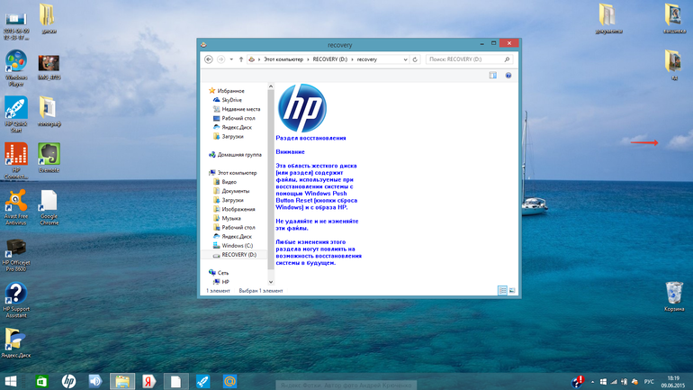Image resolution: width=693 pixels, height=390 pixels.
Task: Open Yandex browser from taskbar
Action: click(149, 381)
